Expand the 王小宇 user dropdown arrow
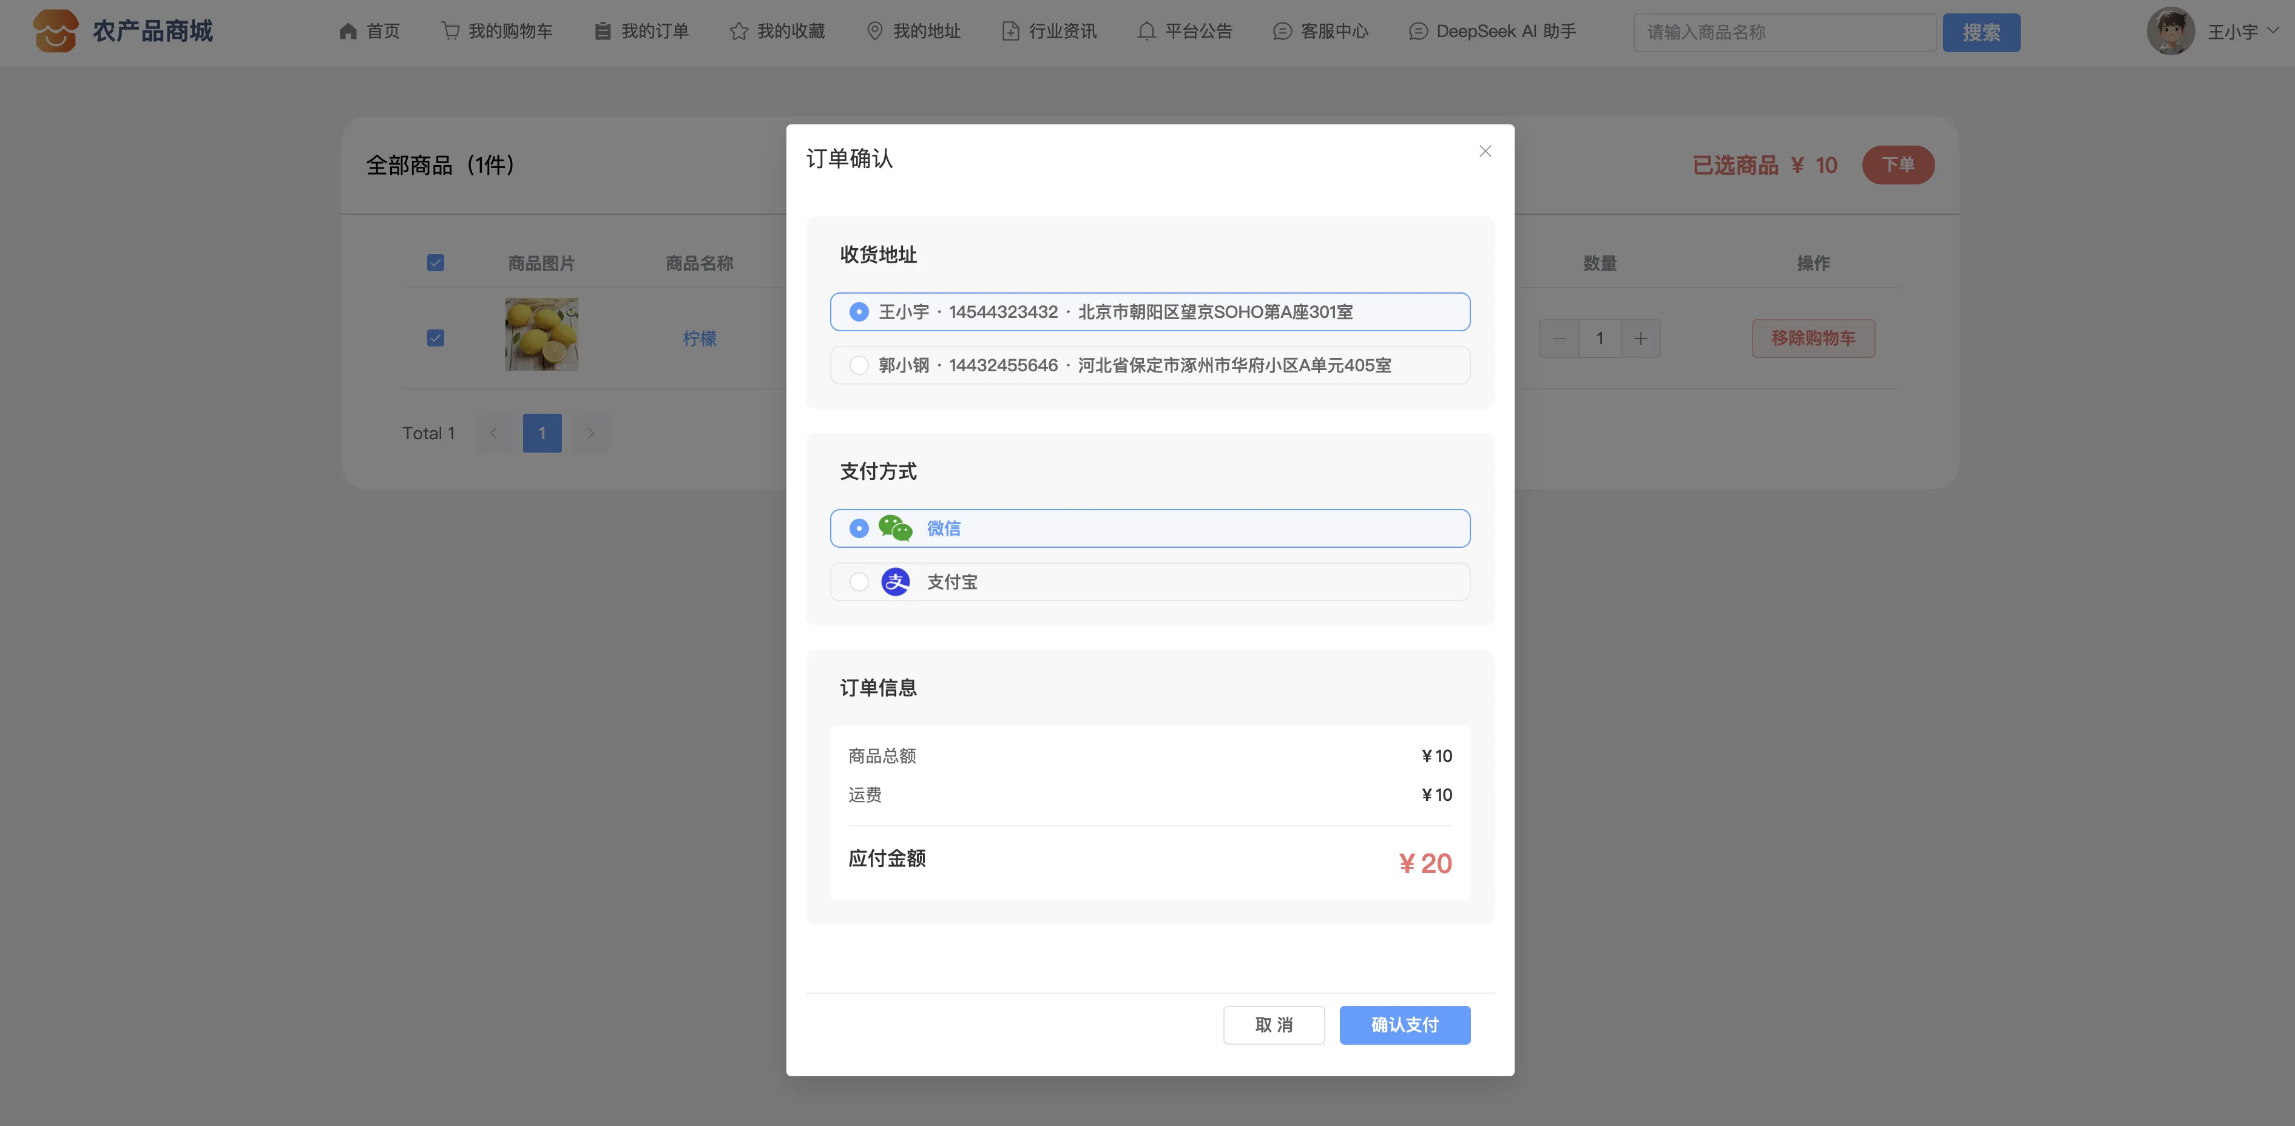 (2273, 30)
